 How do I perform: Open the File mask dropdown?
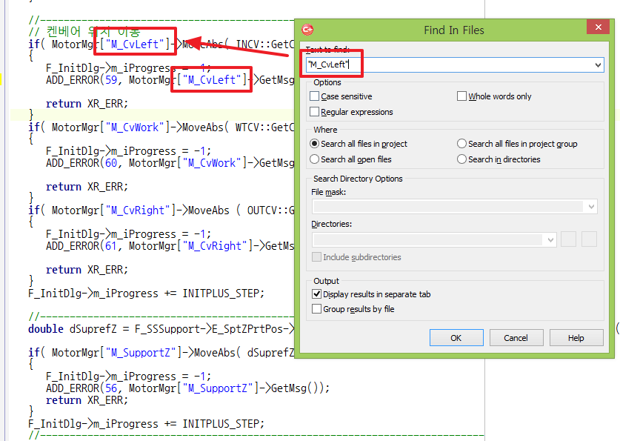590,206
